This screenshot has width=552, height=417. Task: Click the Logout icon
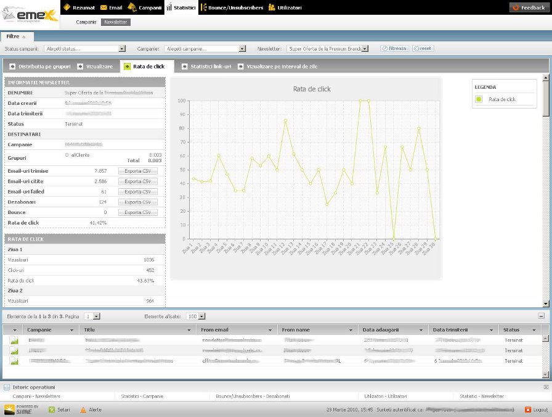tap(528, 410)
